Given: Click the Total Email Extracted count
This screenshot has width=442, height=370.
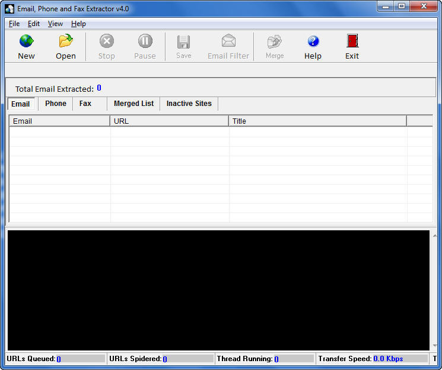Looking at the screenshot, I should click(x=99, y=88).
